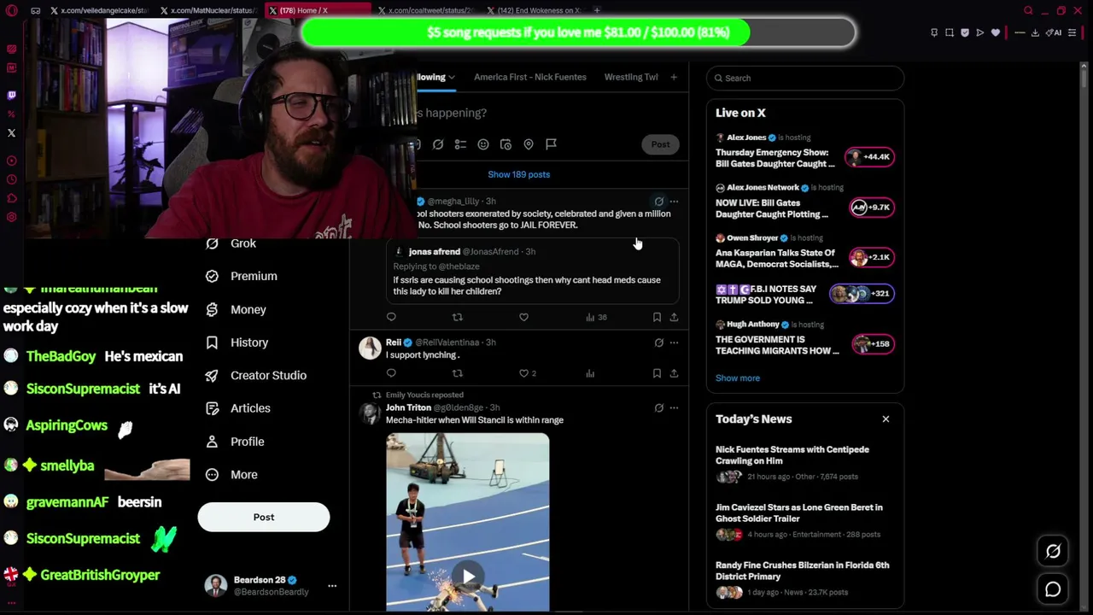Tag a location in the composer
The height and width of the screenshot is (615, 1093).
[529, 144]
